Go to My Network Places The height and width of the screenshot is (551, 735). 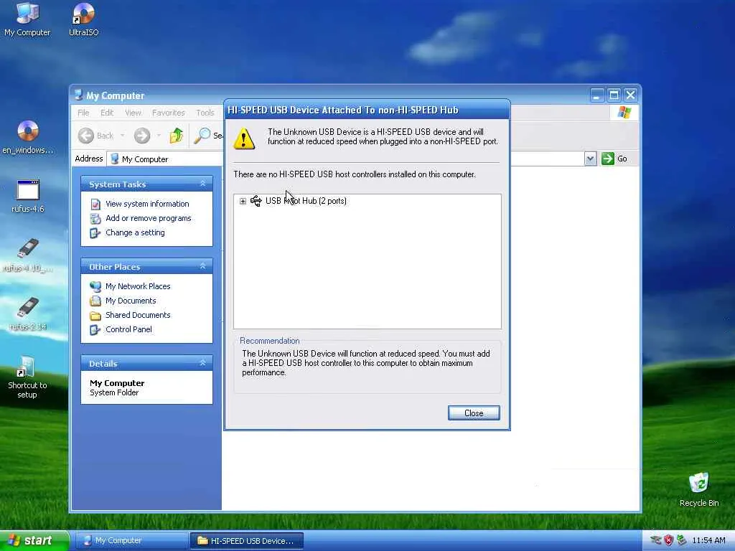[x=138, y=286]
